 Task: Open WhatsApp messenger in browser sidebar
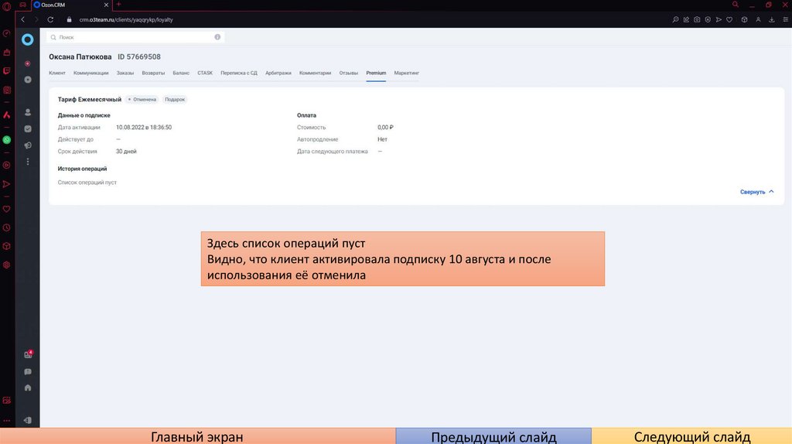pos(6,140)
